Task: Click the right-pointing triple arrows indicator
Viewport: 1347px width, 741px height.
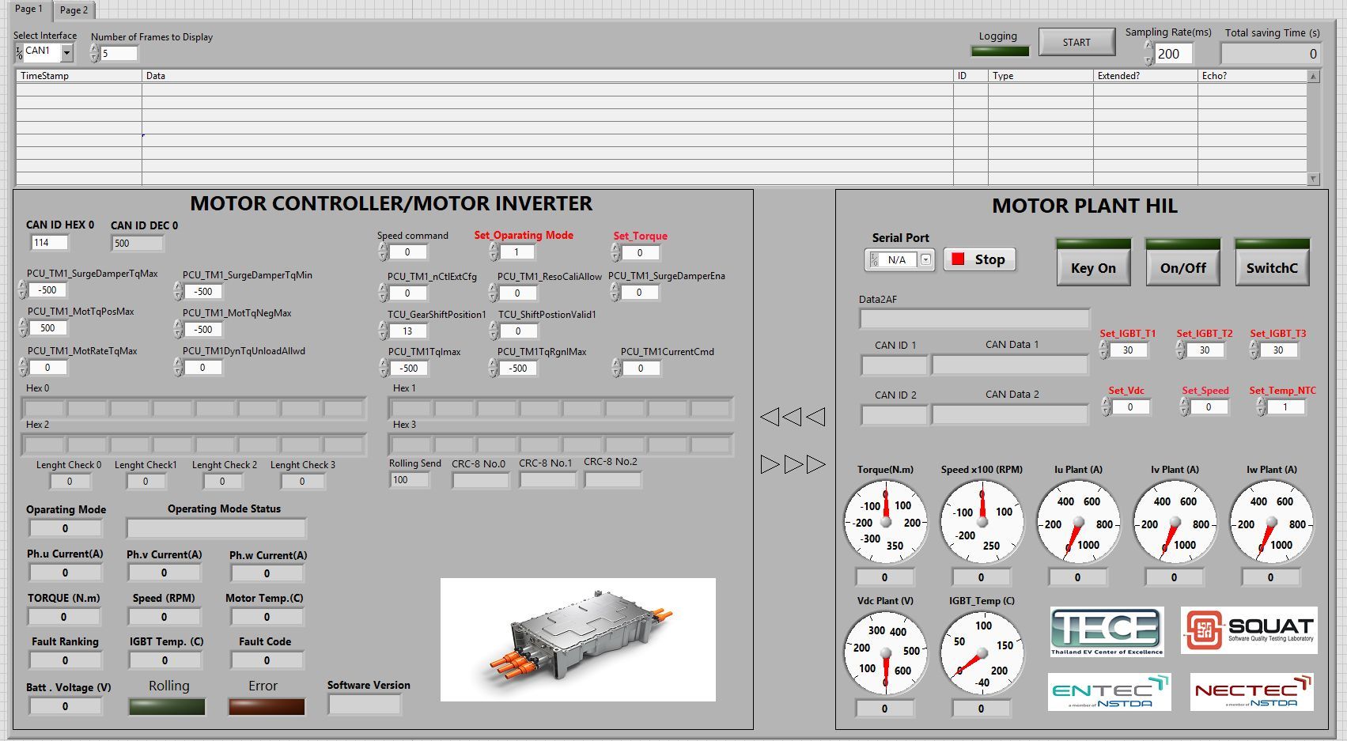Action: [793, 464]
